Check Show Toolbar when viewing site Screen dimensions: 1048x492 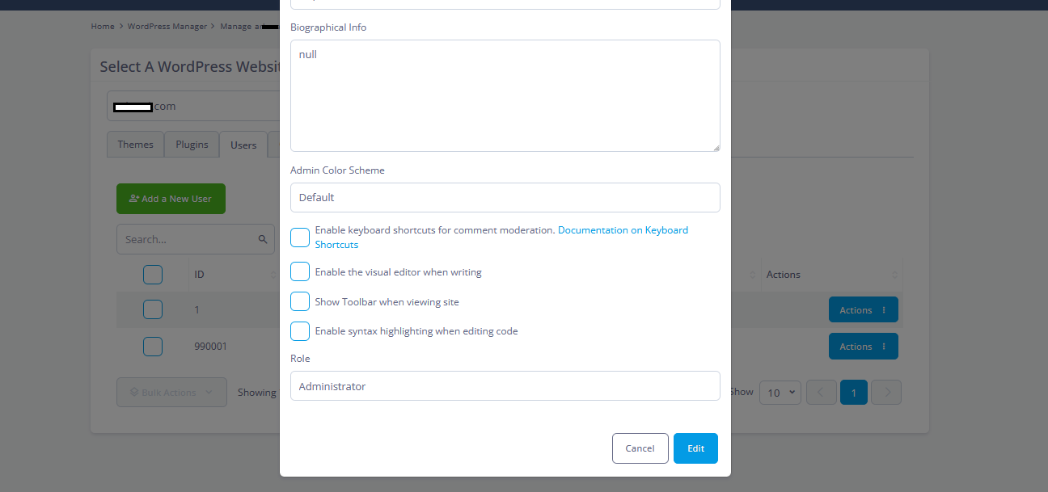pos(300,301)
